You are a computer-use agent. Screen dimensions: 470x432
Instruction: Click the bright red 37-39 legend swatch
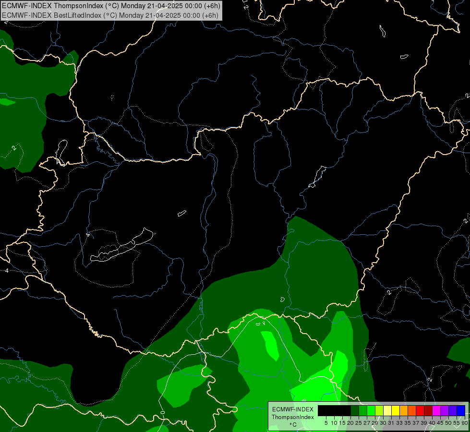point(420,410)
